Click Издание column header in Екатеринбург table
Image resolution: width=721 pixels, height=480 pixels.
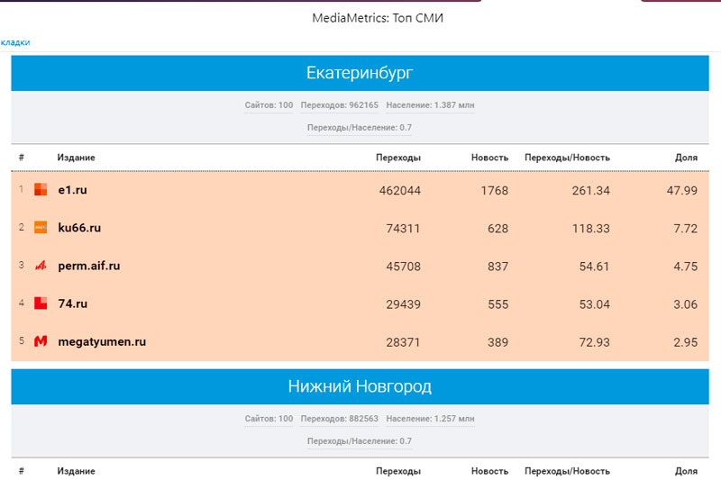coord(76,158)
